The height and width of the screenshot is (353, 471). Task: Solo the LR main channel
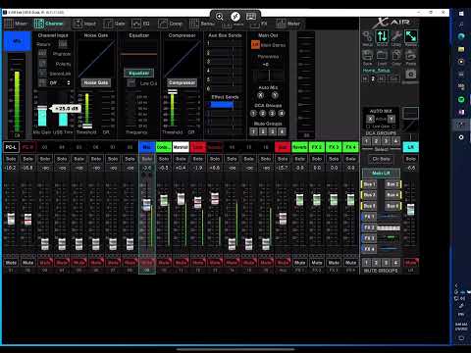click(x=411, y=159)
